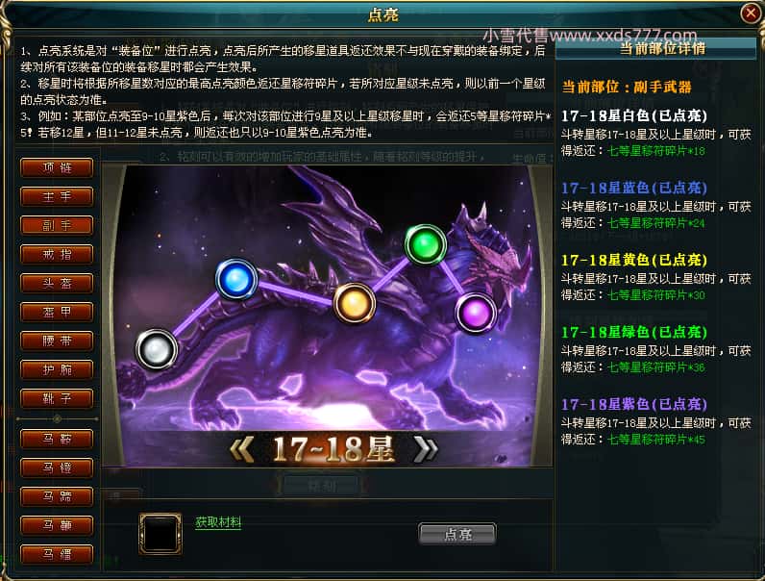Go to previous star level arrow
The width and height of the screenshot is (765, 581).
[242, 448]
